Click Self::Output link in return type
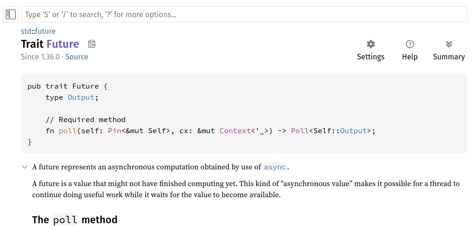Viewport: 476px width, 226px height. tap(353, 131)
